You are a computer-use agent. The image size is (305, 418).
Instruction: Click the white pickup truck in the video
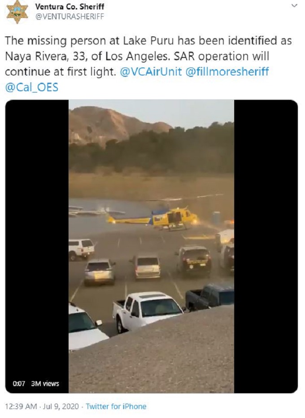tap(148, 311)
